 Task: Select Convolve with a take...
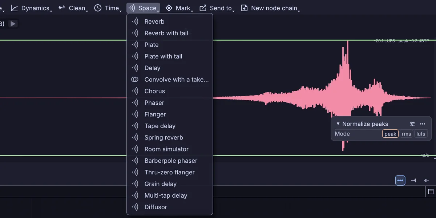[x=170, y=80]
